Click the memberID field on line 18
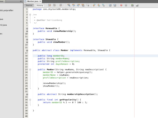The width and height of the screenshot is (158, 118). [58, 56]
